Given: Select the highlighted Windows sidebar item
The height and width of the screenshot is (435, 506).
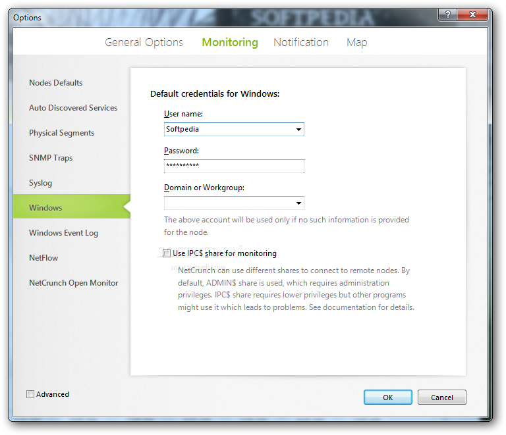Looking at the screenshot, I should 72,207.
